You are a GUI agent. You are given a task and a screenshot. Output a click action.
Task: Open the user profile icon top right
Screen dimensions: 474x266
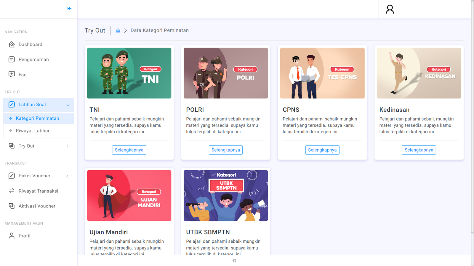pos(390,9)
